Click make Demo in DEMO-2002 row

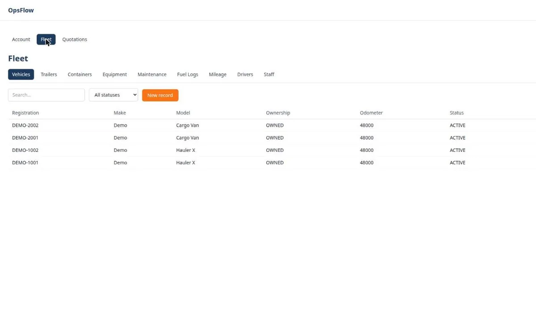tap(121, 126)
